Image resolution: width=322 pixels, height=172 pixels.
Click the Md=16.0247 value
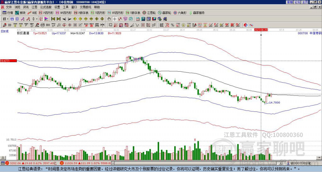tap(78, 33)
